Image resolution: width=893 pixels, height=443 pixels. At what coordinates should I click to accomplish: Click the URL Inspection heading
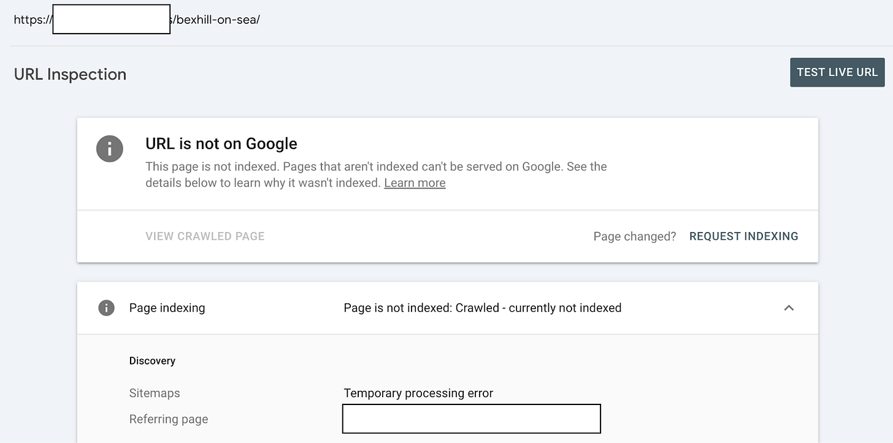pos(70,74)
